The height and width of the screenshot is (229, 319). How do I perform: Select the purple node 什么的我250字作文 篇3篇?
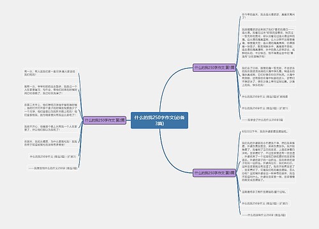coord(214,173)
